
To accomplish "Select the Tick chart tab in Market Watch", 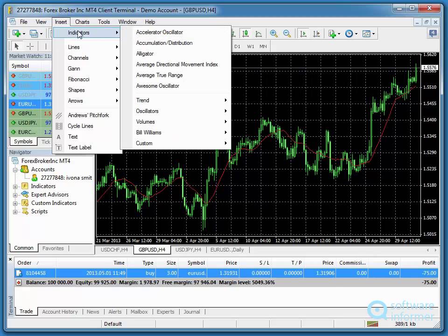I will point(46,142).
